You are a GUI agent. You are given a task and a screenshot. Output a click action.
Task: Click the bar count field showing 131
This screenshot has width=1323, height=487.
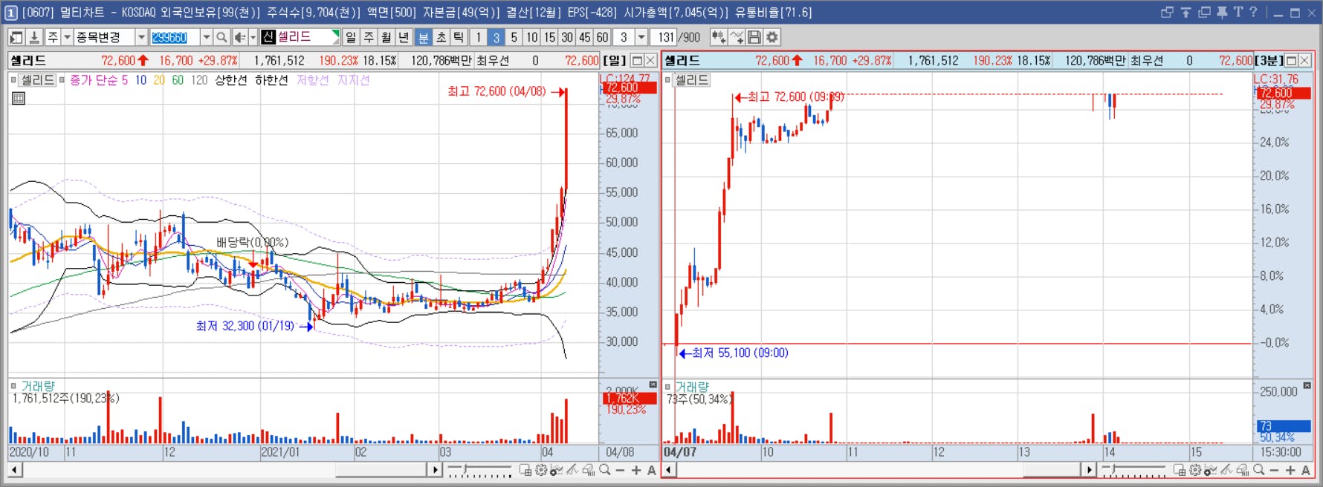(x=664, y=37)
